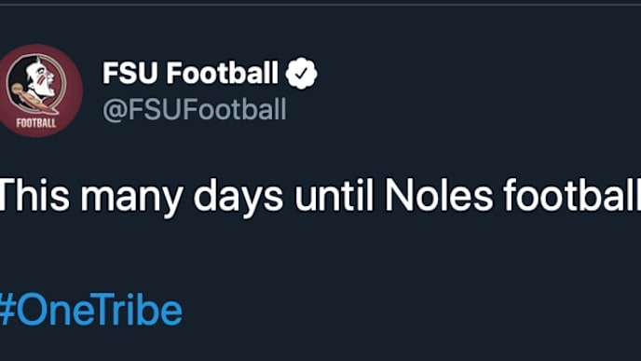The image size is (641, 361).
Task: Click the word until in tweet
Action: (334, 195)
